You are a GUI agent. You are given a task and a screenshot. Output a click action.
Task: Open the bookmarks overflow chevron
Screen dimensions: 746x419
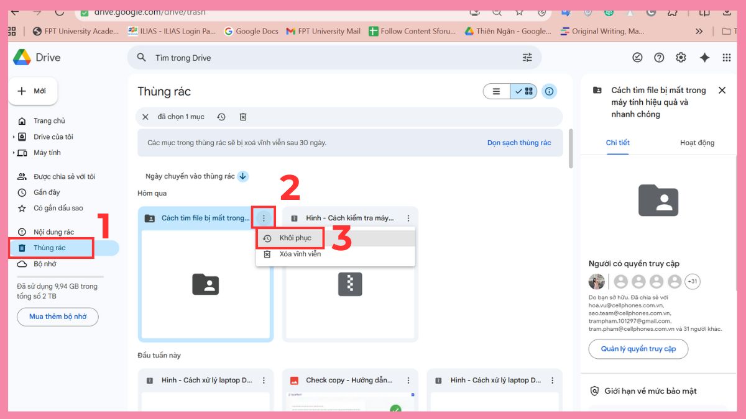coord(699,31)
